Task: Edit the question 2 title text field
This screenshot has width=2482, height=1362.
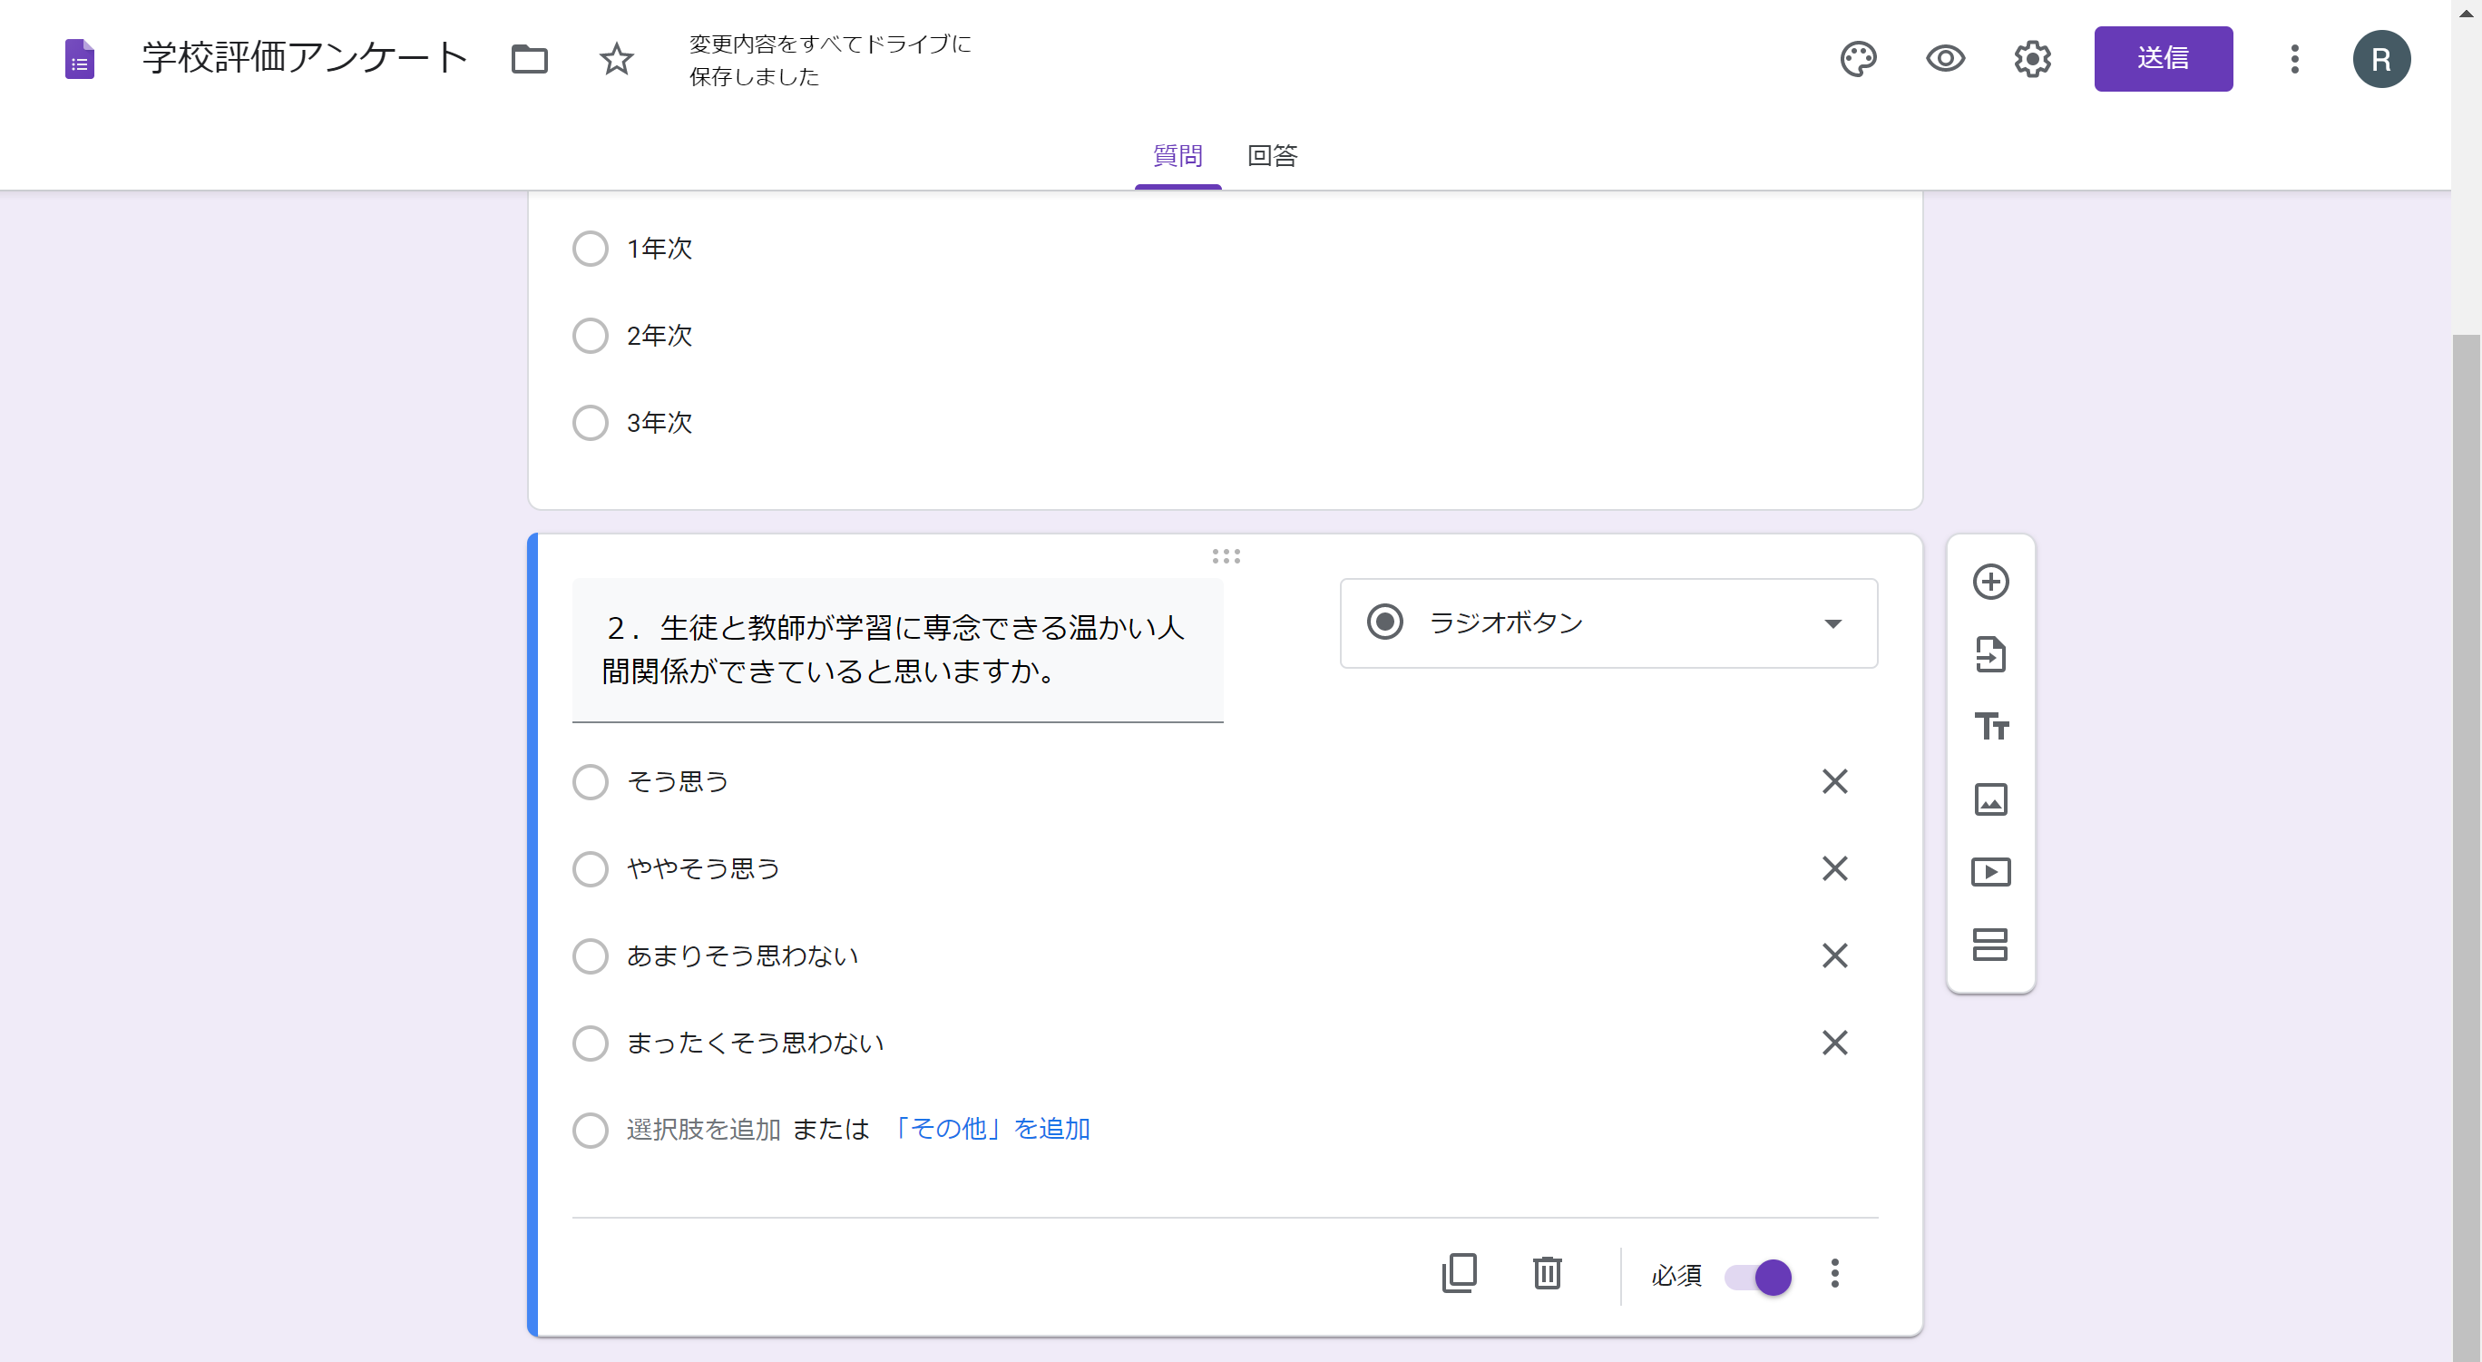Action: coord(897,650)
